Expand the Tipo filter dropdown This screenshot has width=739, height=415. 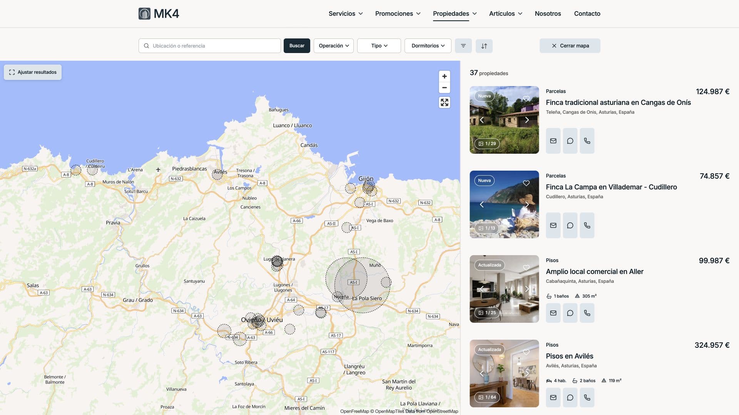point(379,46)
